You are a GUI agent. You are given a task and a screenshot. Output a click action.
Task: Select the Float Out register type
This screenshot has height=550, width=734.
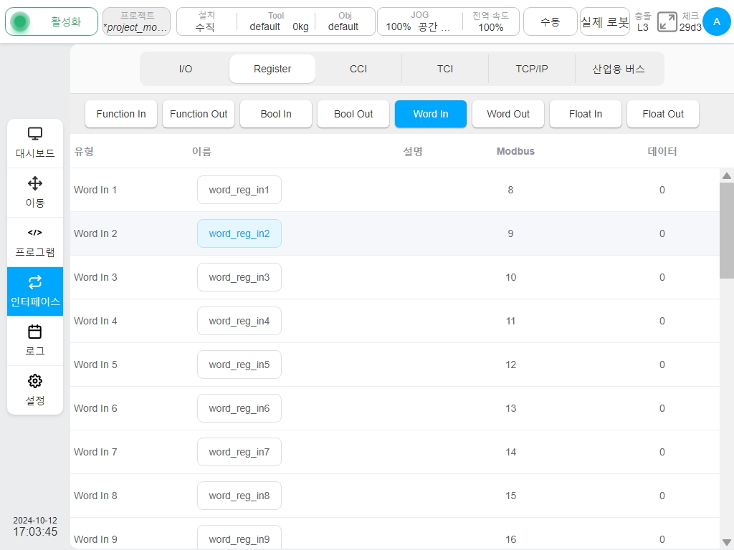(663, 114)
